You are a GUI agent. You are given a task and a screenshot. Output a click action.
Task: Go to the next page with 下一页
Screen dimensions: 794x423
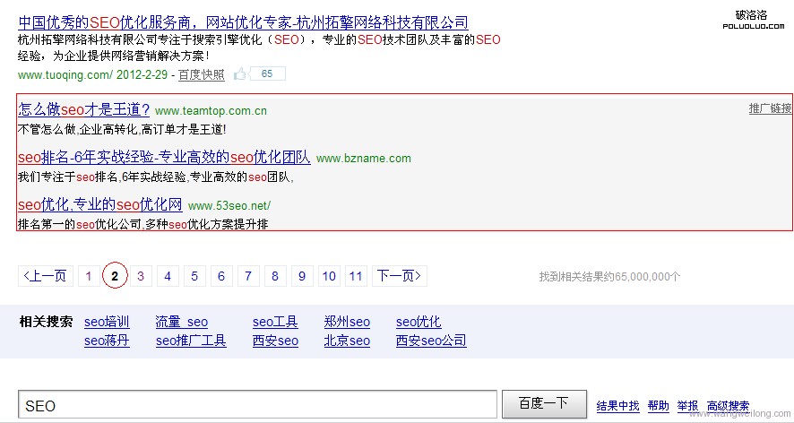click(400, 276)
